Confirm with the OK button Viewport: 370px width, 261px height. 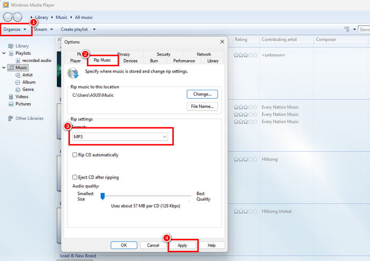tap(124, 245)
